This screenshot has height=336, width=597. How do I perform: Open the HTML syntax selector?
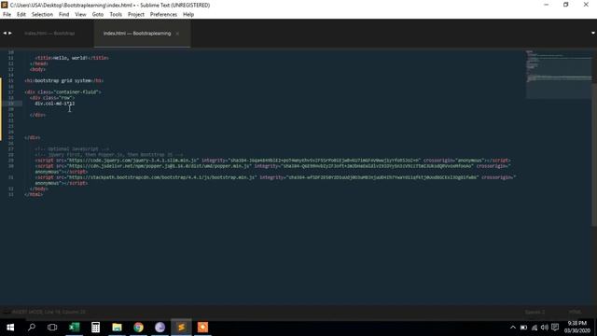575,312
